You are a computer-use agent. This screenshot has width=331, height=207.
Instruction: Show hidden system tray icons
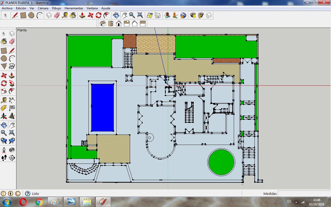coord(296,202)
